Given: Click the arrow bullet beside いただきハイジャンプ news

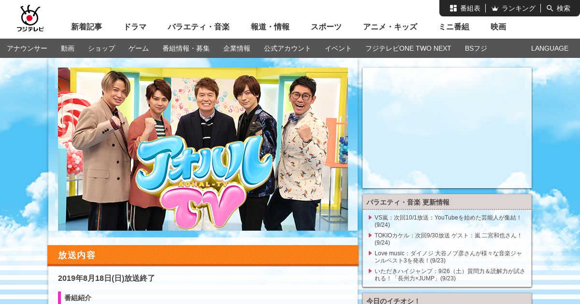Looking at the screenshot, I should pyautogui.click(x=370, y=271).
